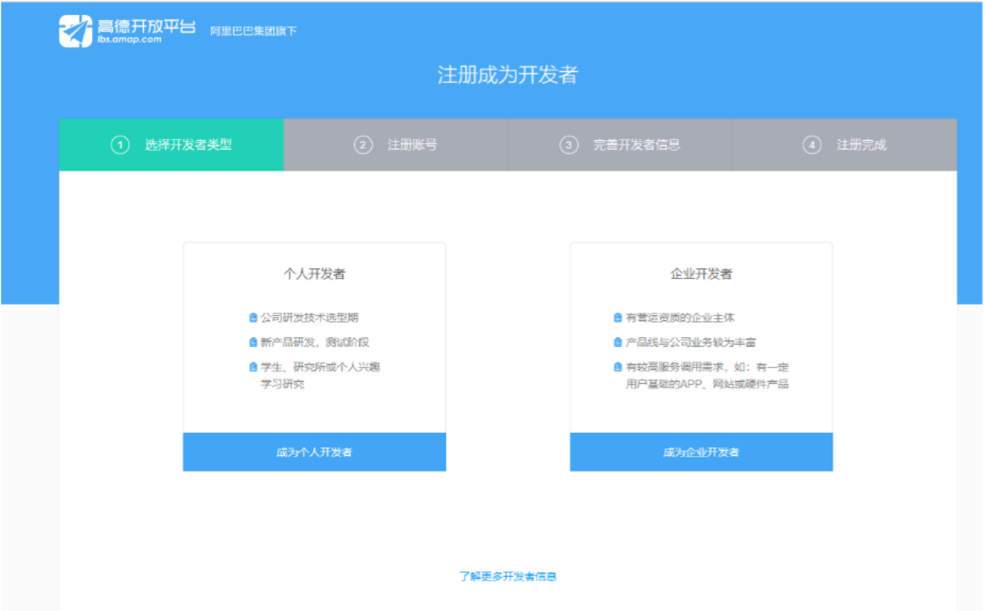Click the 注册成为开发者 page title
The image size is (986, 611).
pyautogui.click(x=507, y=75)
